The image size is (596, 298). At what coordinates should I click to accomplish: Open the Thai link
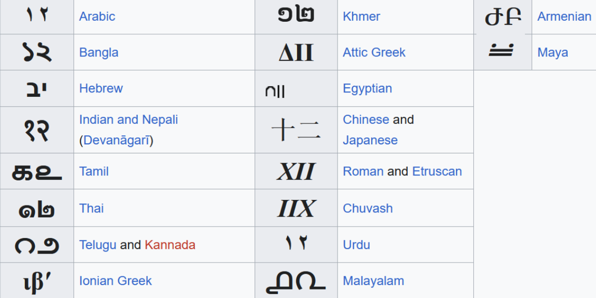[91, 208]
